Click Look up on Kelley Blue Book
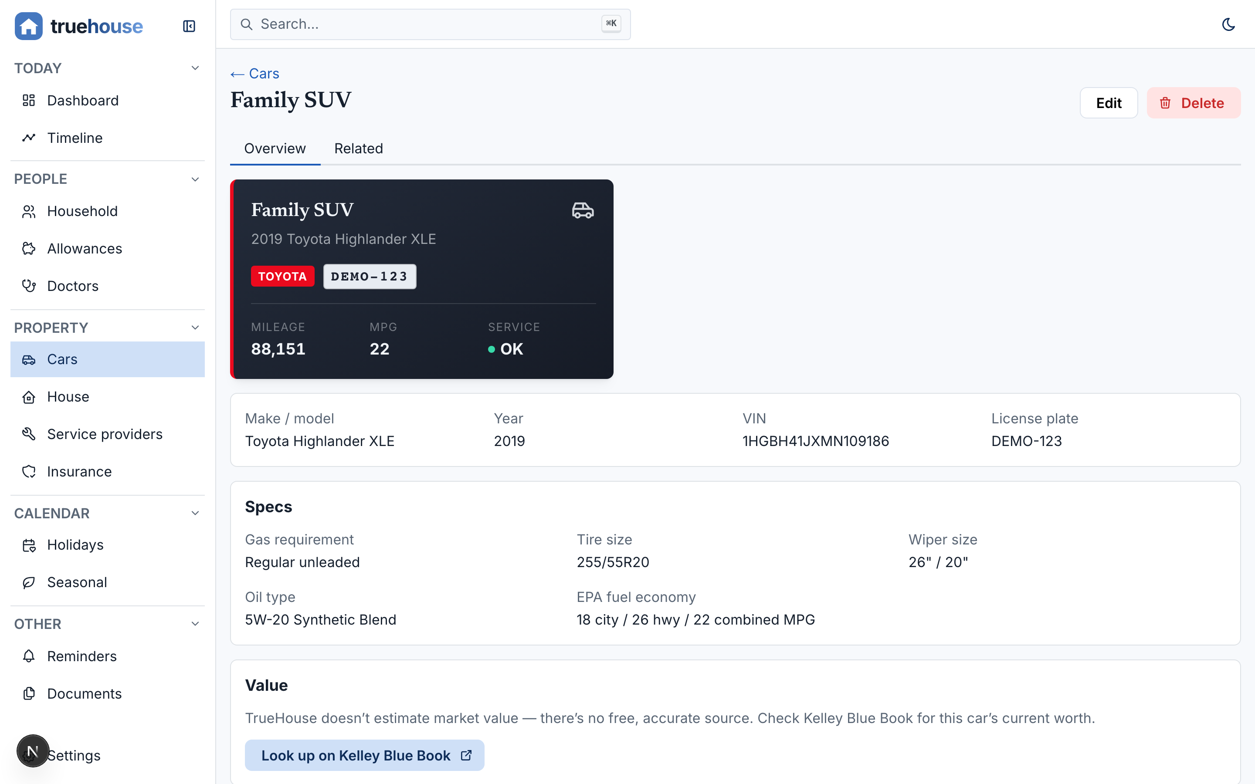This screenshot has height=784, width=1255. coord(365,755)
